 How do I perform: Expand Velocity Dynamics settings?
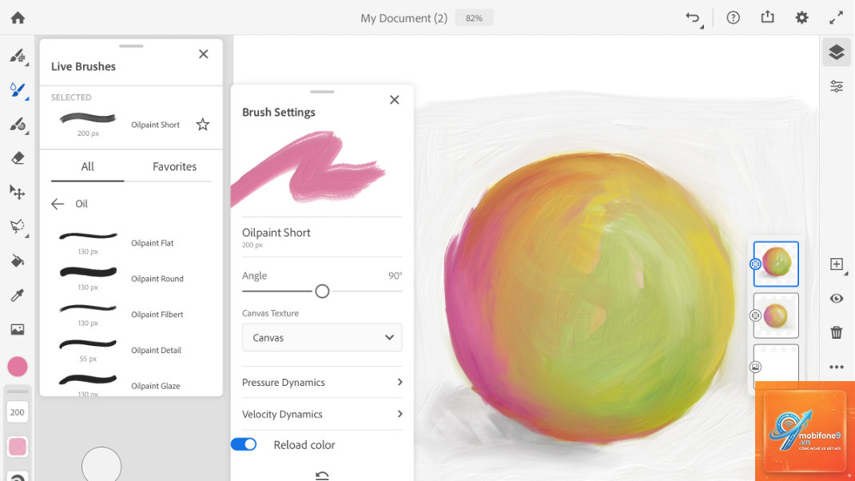[x=322, y=414]
